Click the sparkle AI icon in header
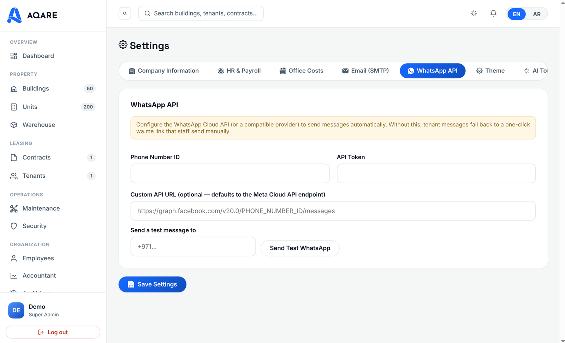 point(474,13)
